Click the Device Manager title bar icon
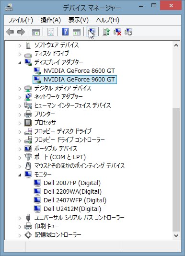This screenshot has width=185, height=256. pyautogui.click(x=9, y=8)
